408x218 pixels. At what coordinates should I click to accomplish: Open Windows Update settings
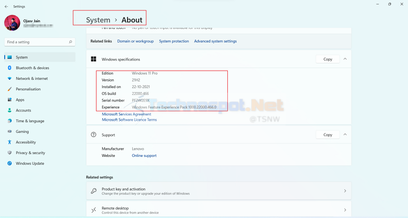[40, 164]
